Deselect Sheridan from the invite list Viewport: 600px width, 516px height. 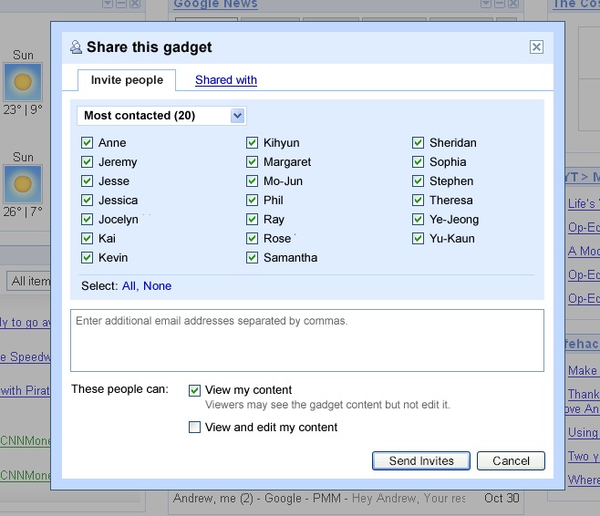click(x=419, y=143)
